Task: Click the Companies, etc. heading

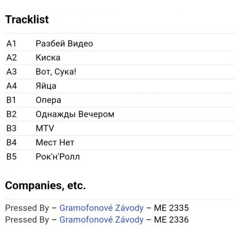Action: tap(45, 186)
